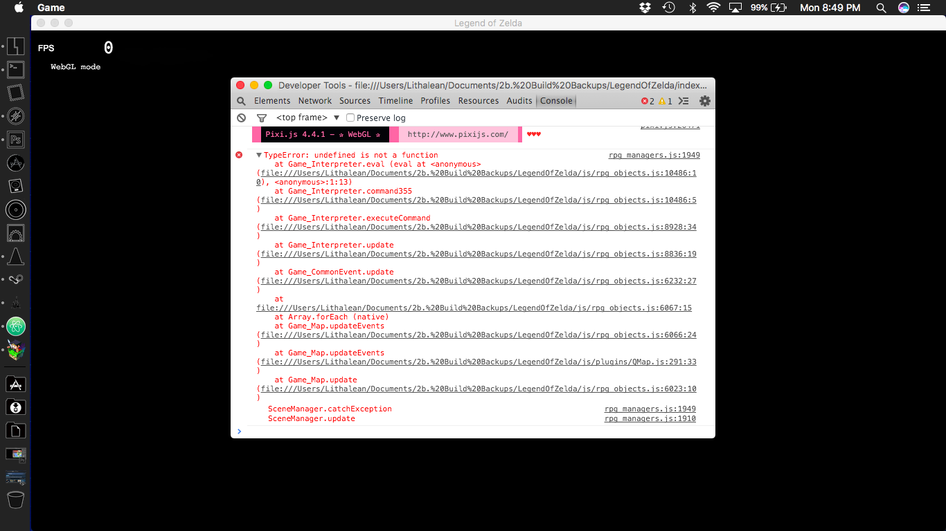The image size is (946, 531).
Task: Click the Wi-Fi status icon
Action: point(713,8)
